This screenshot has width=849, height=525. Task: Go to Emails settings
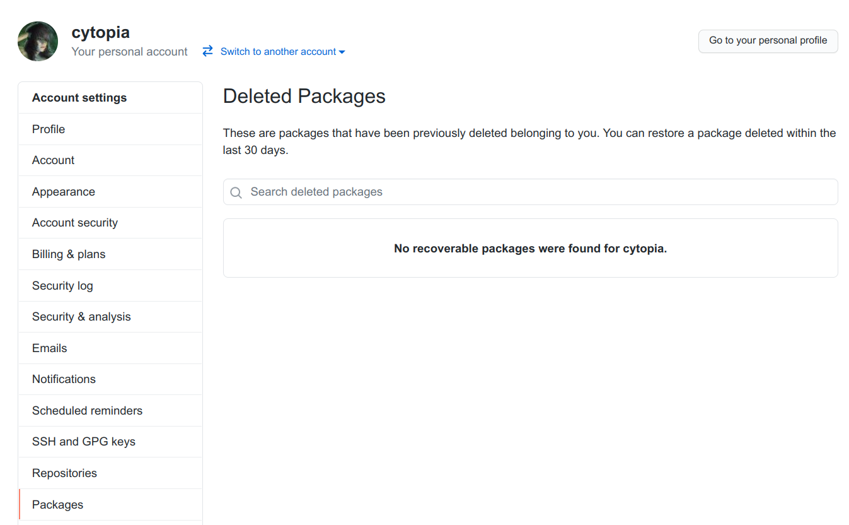(50, 348)
